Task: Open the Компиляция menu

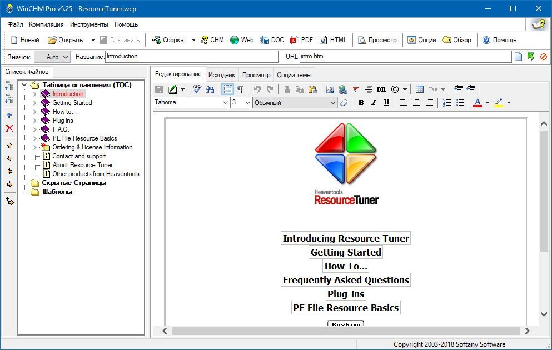Action: point(46,24)
